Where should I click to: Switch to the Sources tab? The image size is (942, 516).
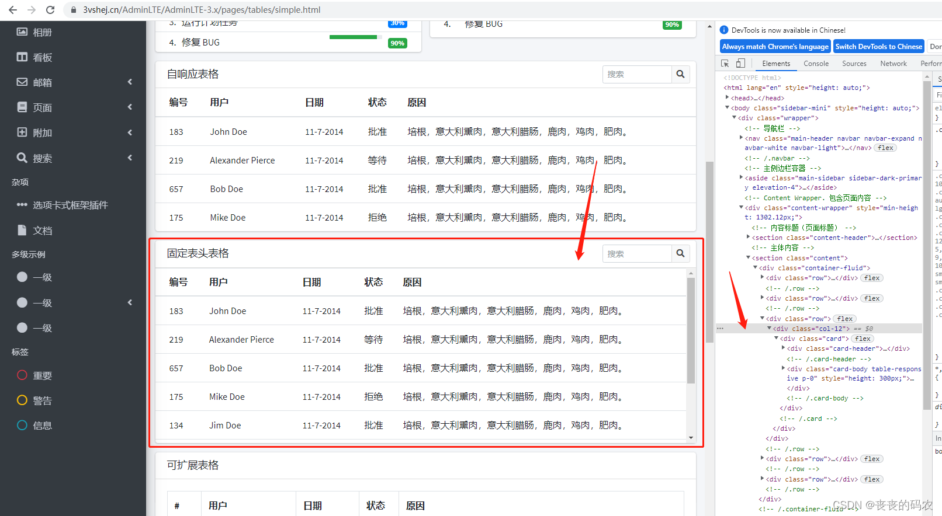coord(854,64)
